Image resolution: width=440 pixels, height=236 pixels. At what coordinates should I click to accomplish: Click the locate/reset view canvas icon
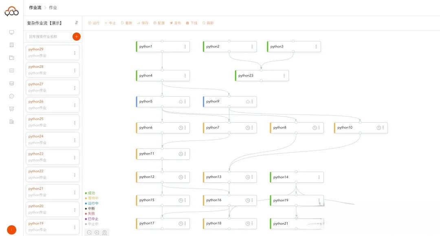coord(105,232)
